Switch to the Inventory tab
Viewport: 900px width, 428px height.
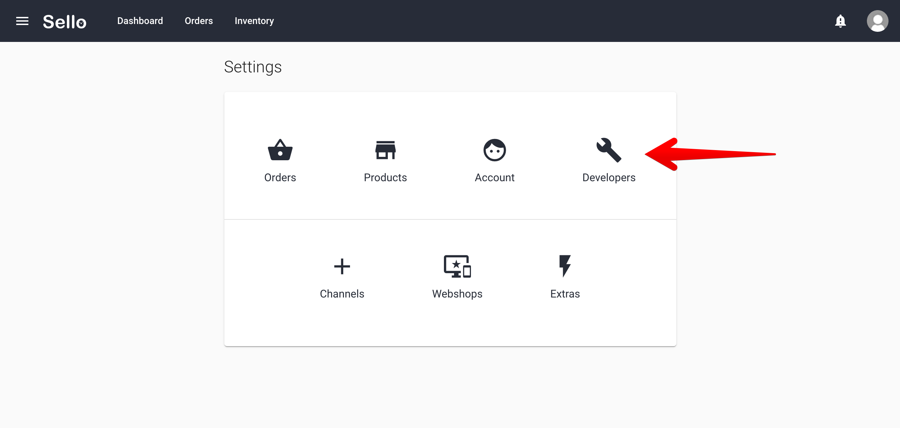254,21
